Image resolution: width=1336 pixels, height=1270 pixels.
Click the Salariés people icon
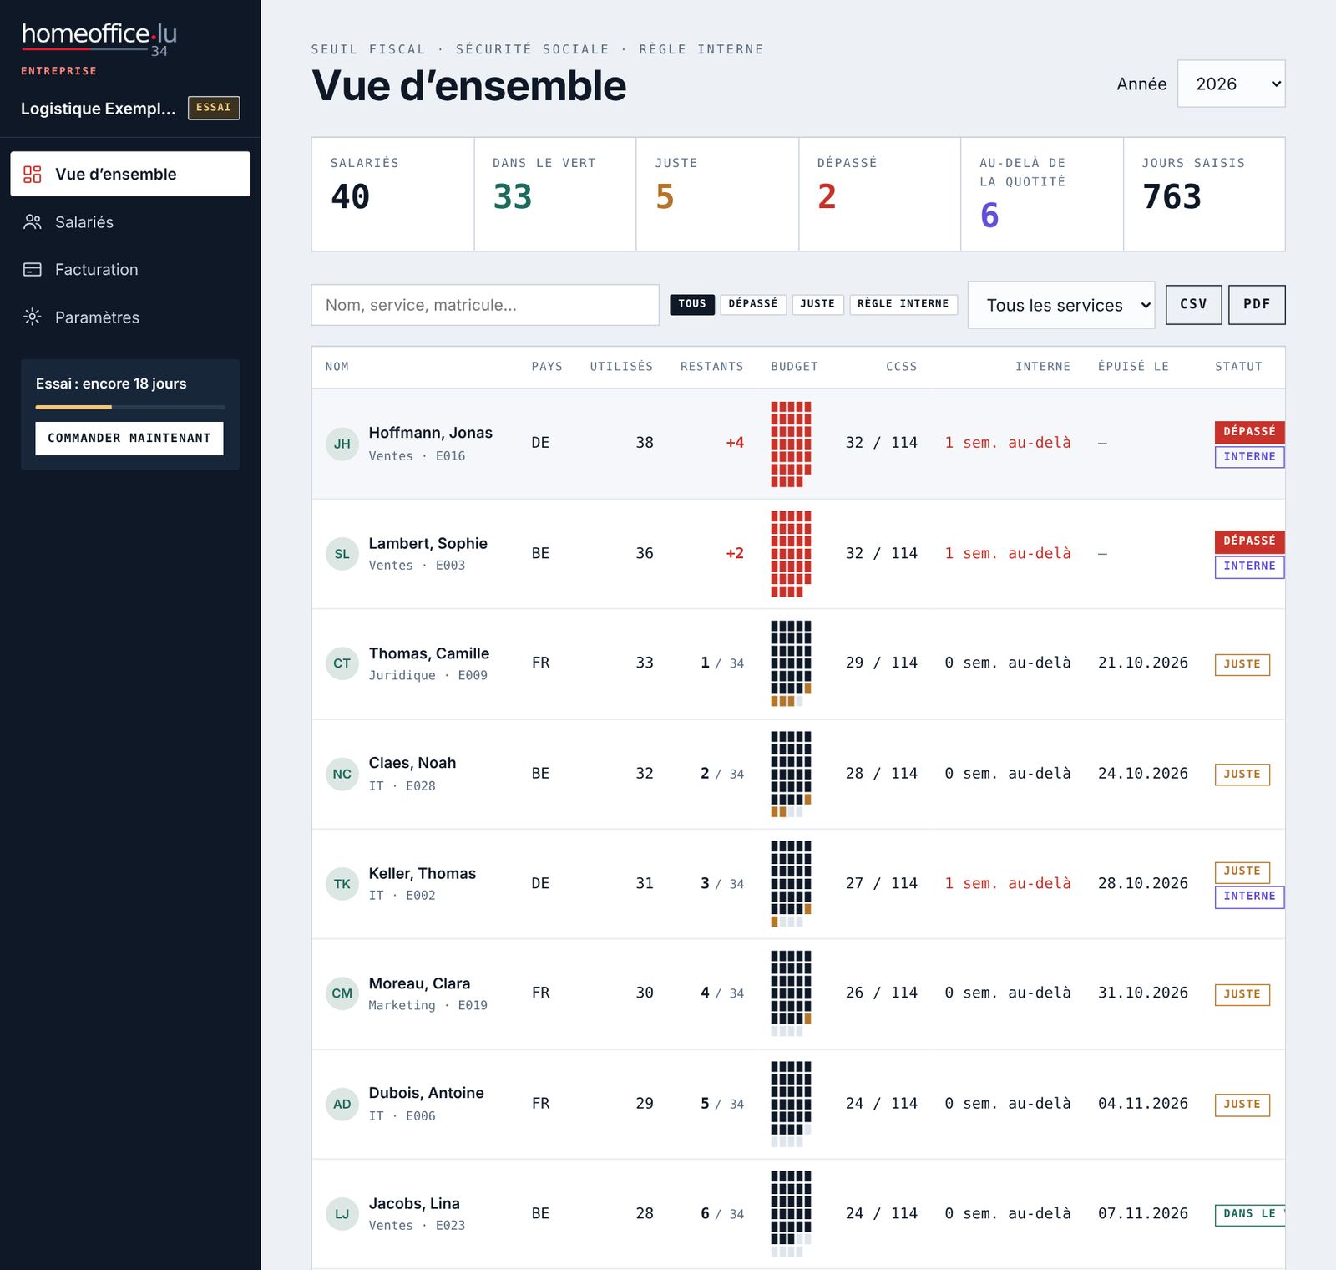(33, 221)
